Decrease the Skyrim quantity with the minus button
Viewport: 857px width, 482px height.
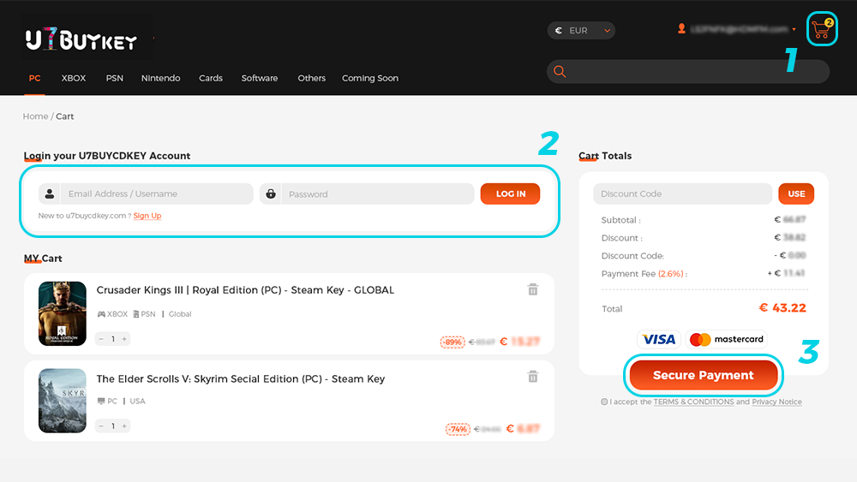coord(101,425)
